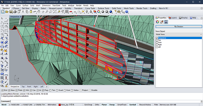The image size is (203, 106).
Task: Click the Explode icon in left sidebar
Action: [x=6, y=50]
